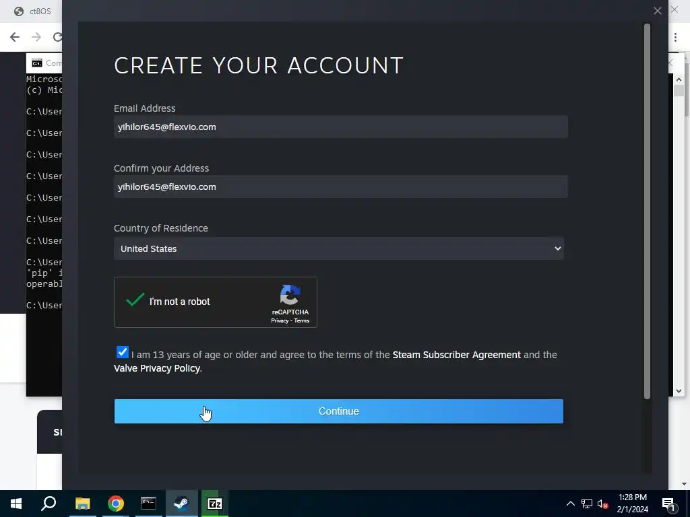Open the reCAPTCHA Terms link
The height and width of the screenshot is (517, 690).
301,320
